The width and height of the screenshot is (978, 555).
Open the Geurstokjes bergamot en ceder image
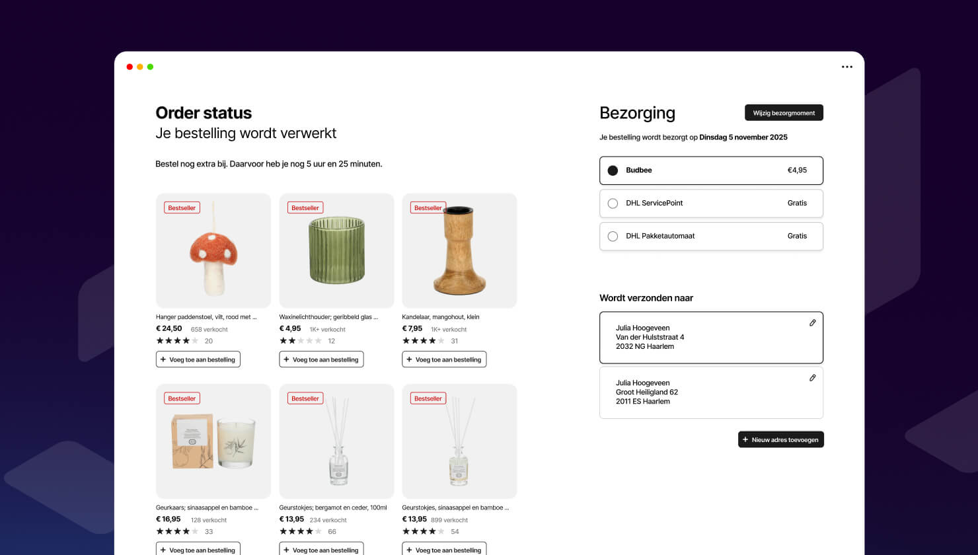coord(336,441)
